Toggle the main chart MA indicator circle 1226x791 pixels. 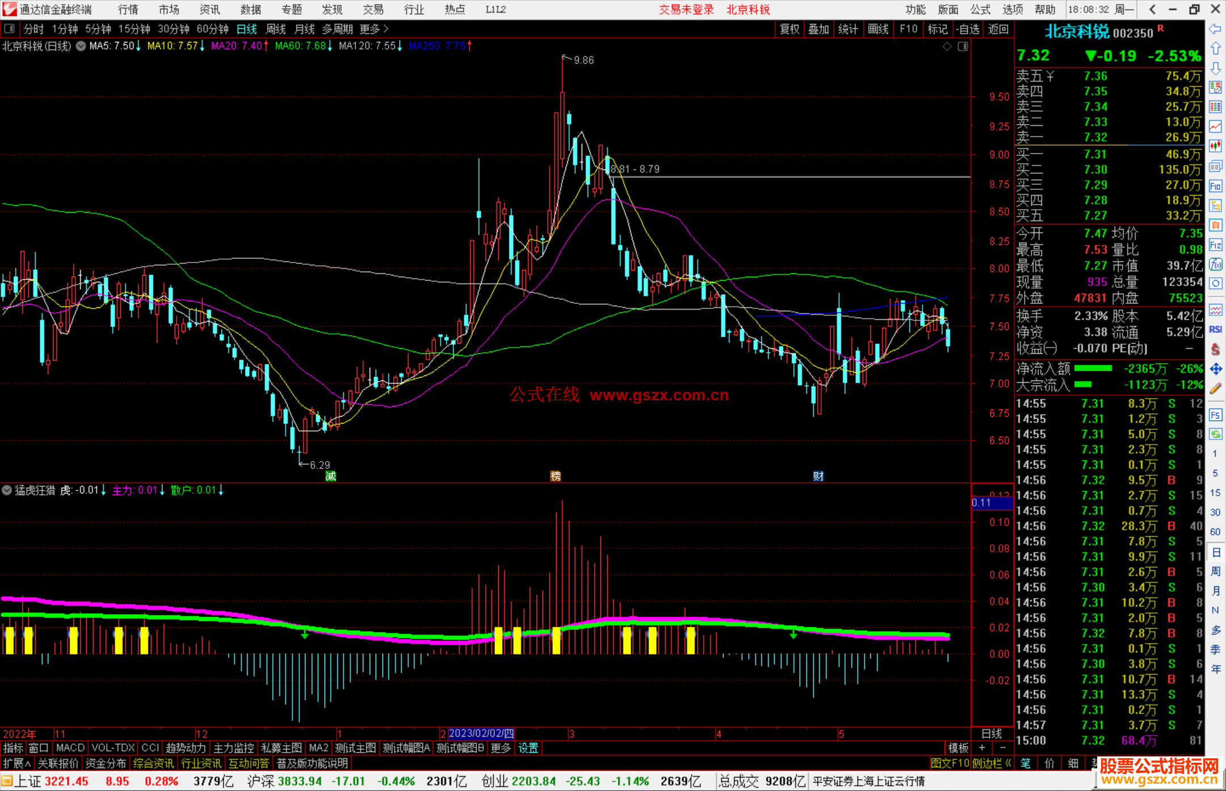[x=81, y=46]
